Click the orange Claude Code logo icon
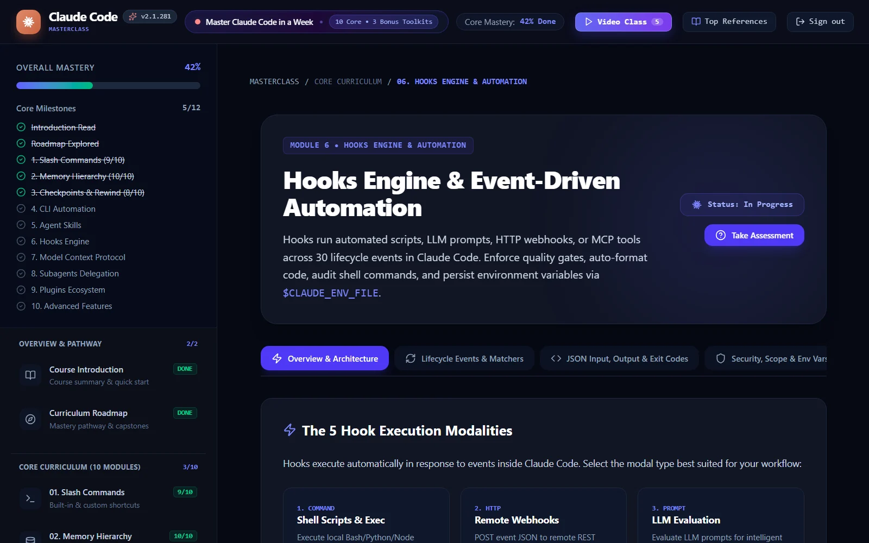The width and height of the screenshot is (869, 543). [28, 22]
